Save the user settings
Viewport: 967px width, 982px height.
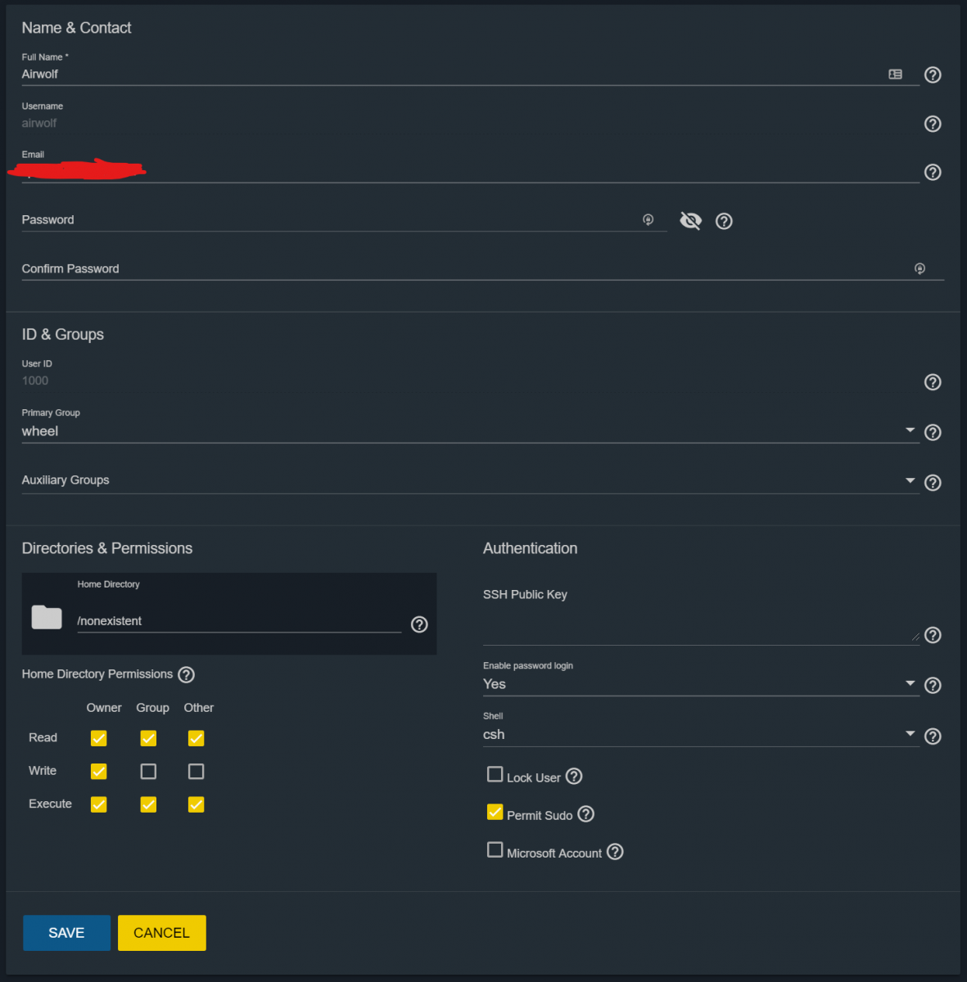tap(66, 933)
